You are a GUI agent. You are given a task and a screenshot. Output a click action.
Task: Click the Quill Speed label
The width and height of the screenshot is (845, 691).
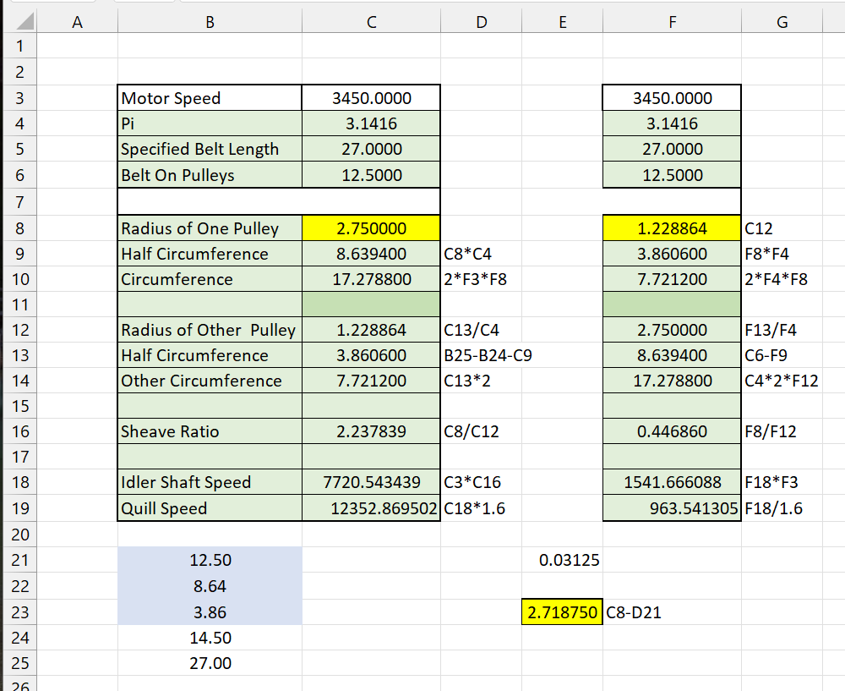pyautogui.click(x=210, y=508)
